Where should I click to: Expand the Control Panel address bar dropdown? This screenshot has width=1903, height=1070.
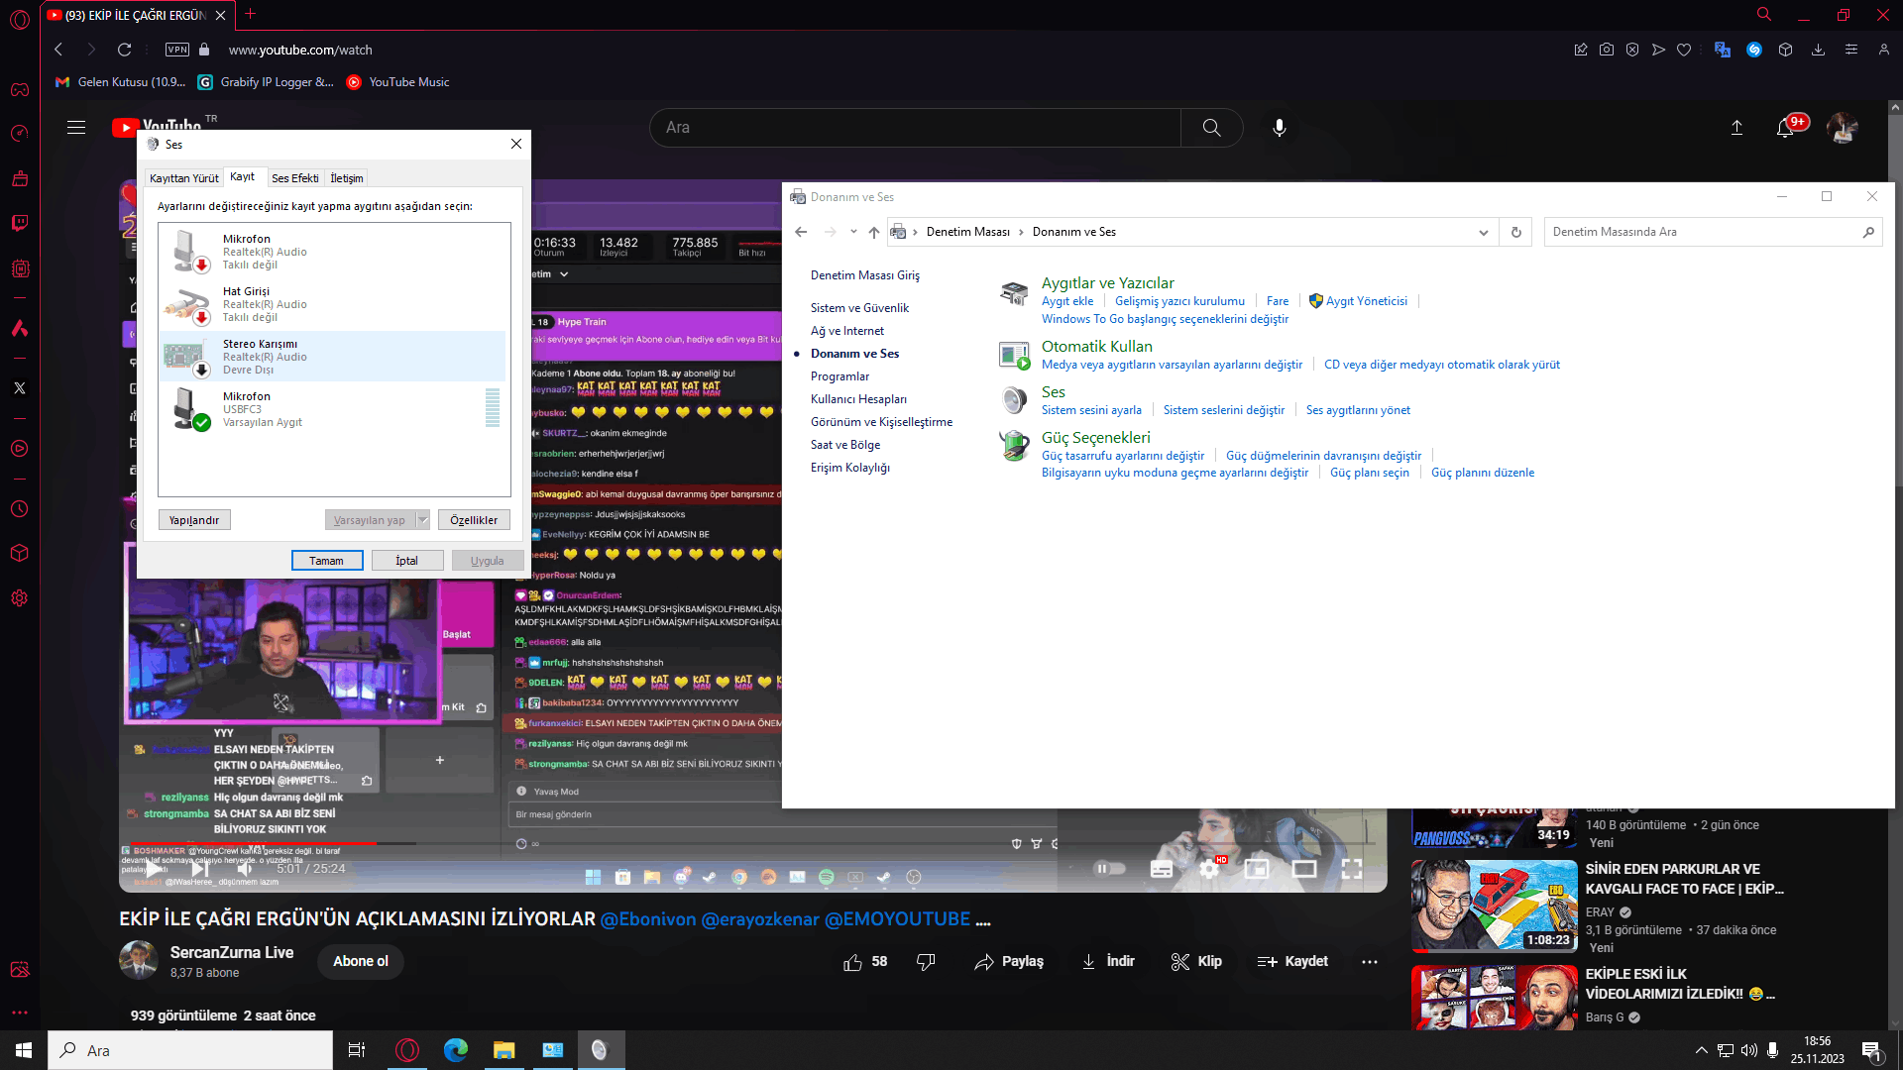pyautogui.click(x=1483, y=232)
